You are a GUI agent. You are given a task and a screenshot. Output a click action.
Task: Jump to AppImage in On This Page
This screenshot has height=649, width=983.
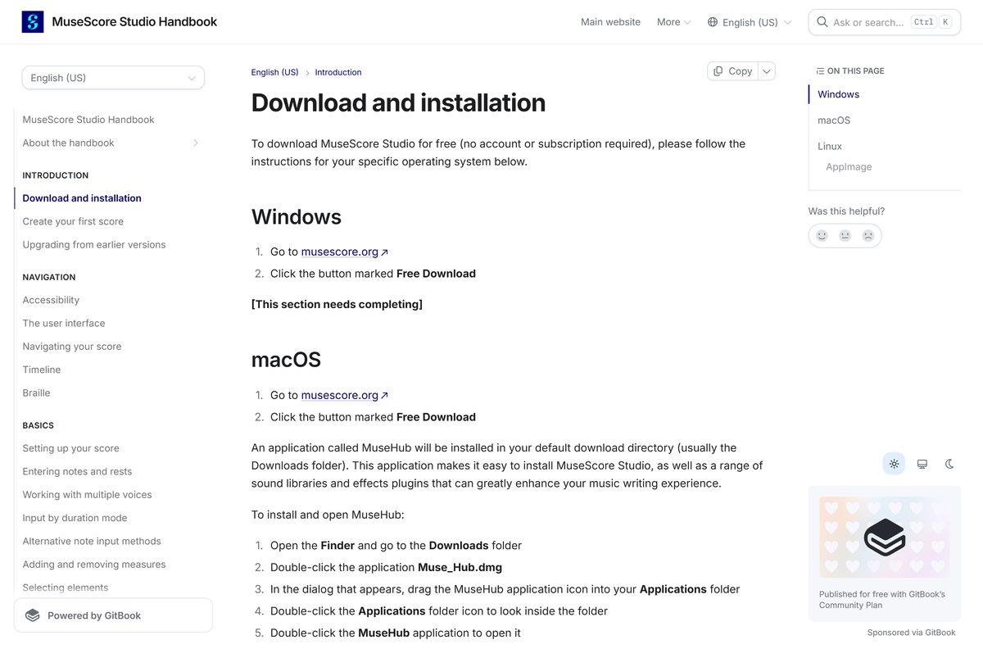point(849,166)
